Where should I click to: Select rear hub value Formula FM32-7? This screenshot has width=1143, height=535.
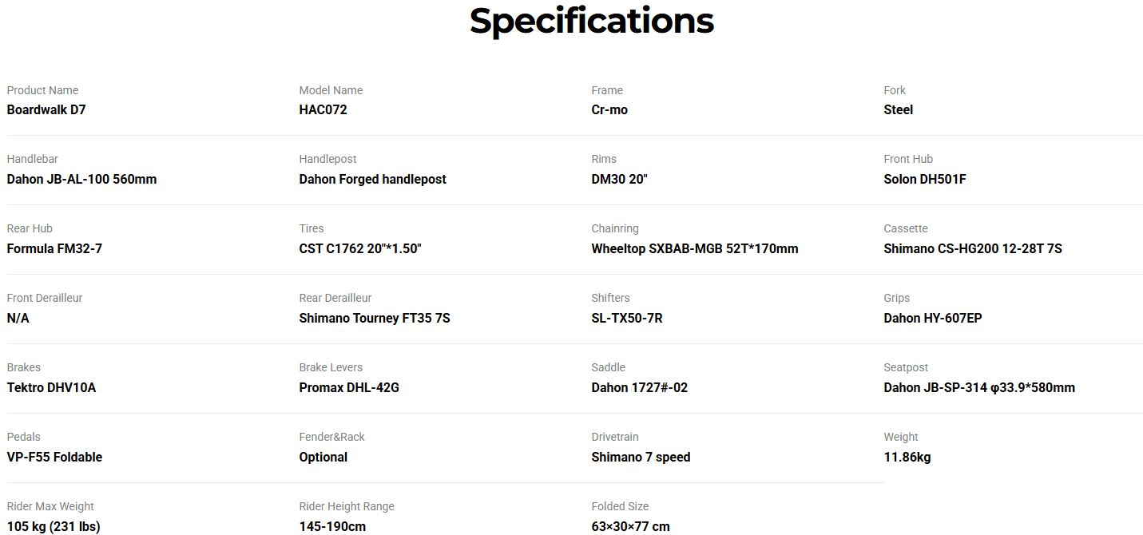click(x=54, y=249)
